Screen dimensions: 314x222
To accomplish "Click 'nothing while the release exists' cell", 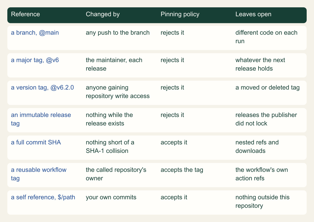I will coord(109,119).
